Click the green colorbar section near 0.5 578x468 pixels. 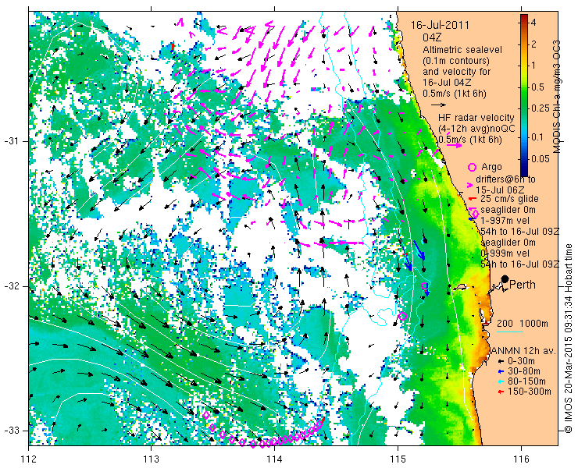pyautogui.click(x=524, y=88)
